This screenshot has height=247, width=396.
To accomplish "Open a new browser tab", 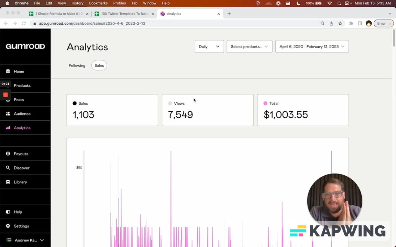I will pos(229,14).
